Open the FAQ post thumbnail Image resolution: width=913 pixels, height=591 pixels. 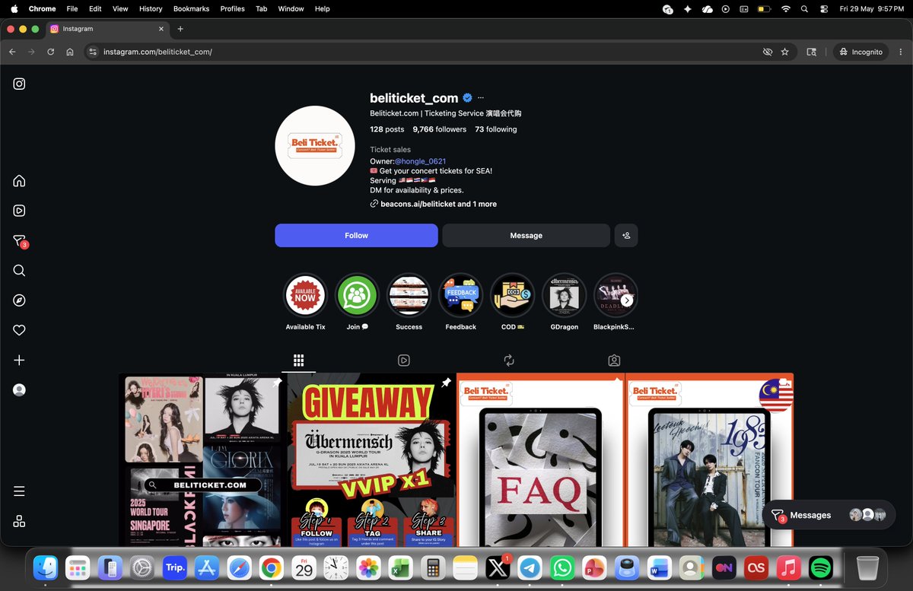click(x=540, y=459)
